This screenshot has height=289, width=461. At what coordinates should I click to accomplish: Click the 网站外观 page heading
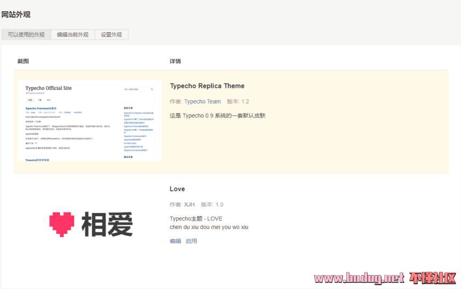click(x=16, y=14)
